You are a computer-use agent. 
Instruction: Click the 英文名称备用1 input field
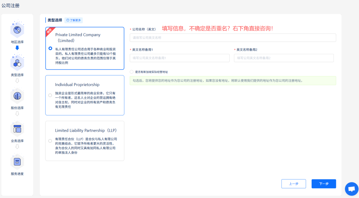coord(179,58)
